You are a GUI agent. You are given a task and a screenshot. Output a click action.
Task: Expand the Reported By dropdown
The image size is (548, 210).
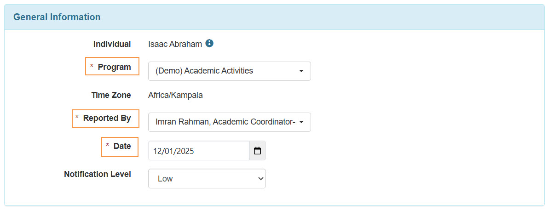pos(229,122)
